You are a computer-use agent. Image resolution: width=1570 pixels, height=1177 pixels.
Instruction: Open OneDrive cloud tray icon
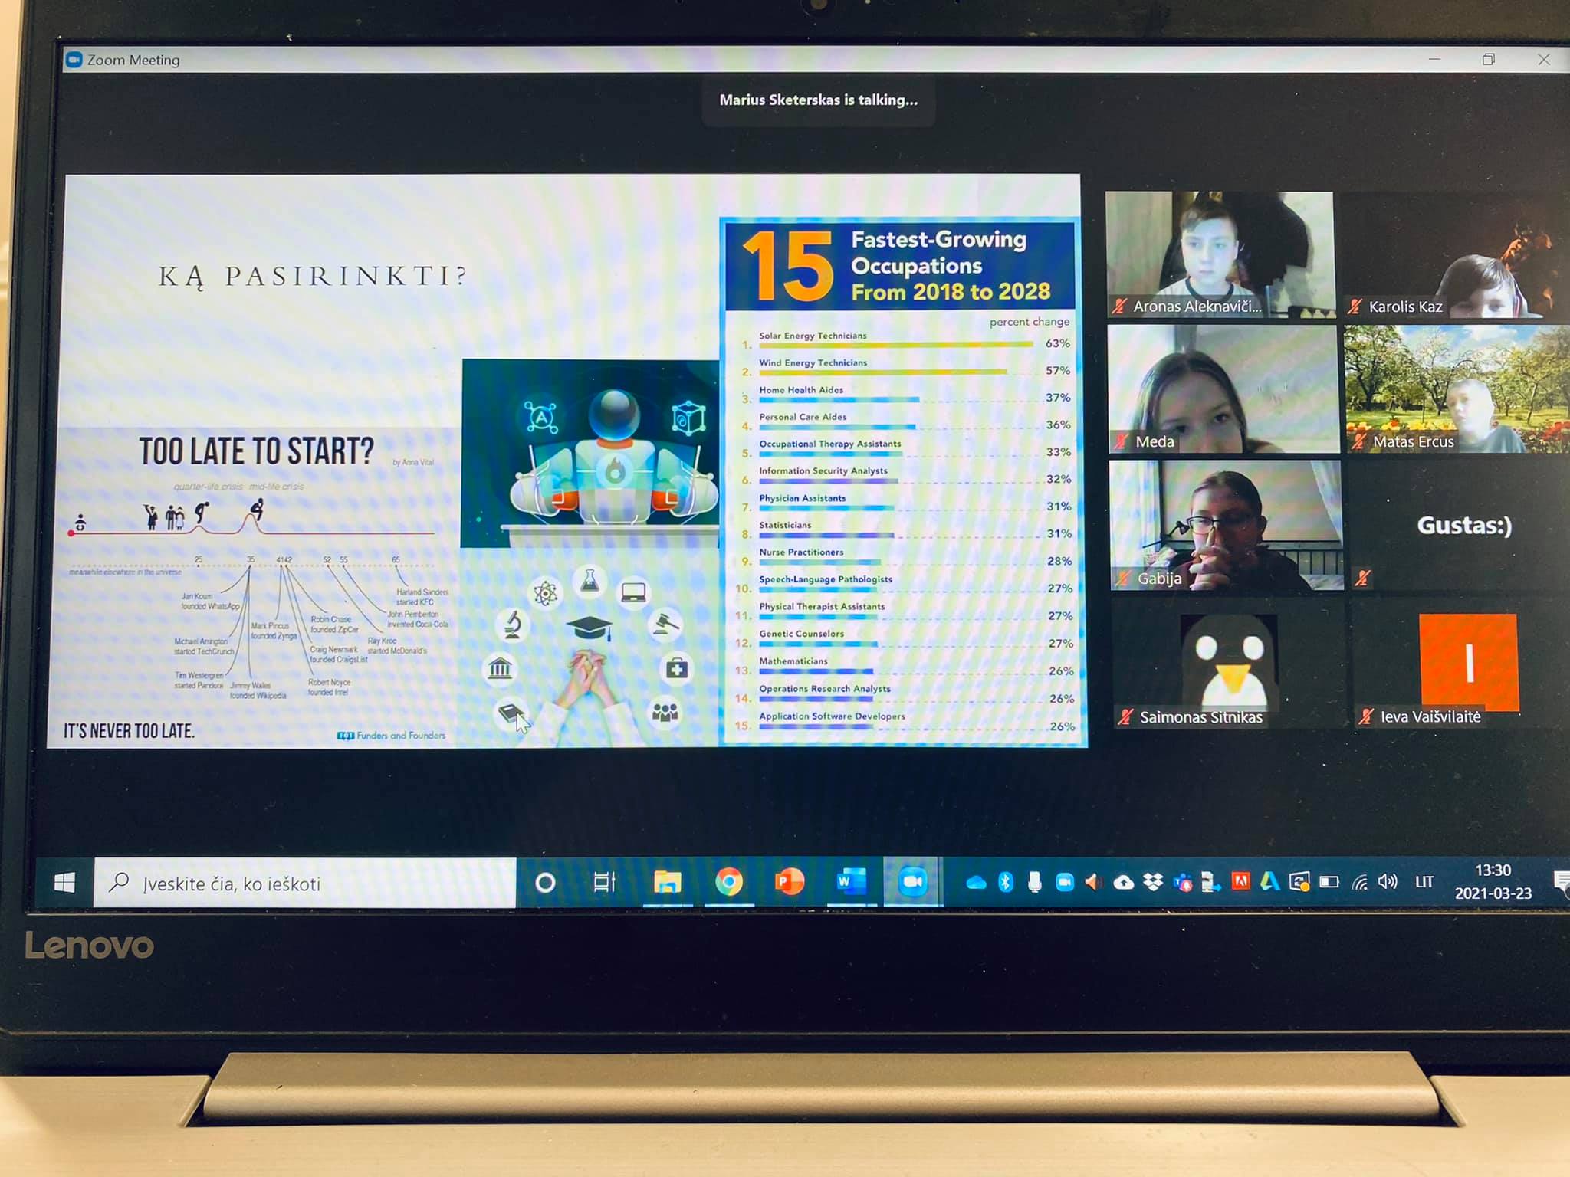point(976,883)
